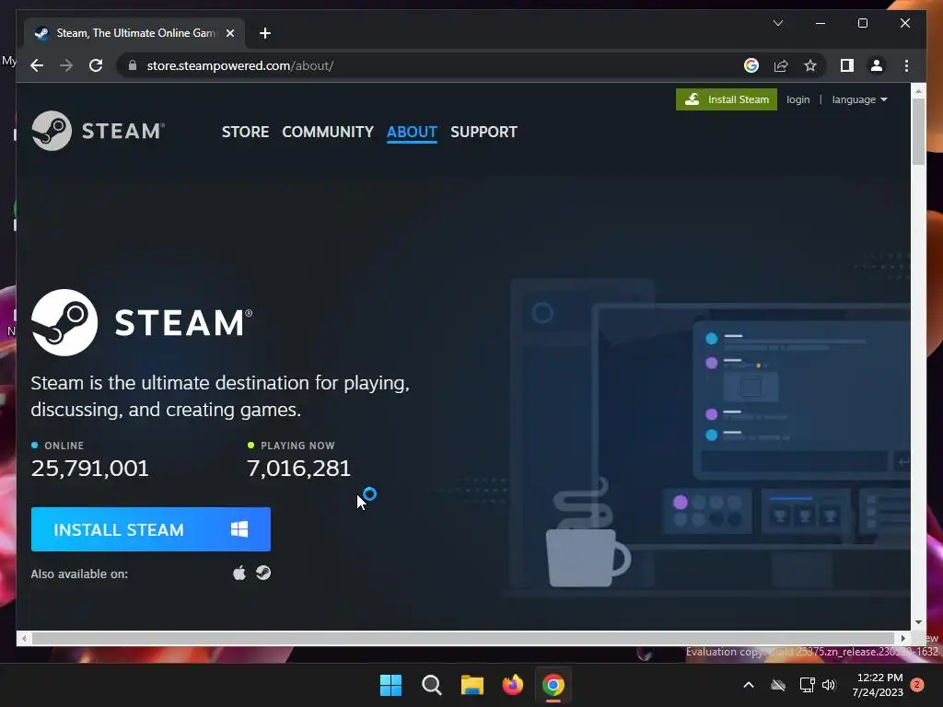Screen dimensions: 943x707
Task: View site information padlock icon
Action: click(x=133, y=65)
